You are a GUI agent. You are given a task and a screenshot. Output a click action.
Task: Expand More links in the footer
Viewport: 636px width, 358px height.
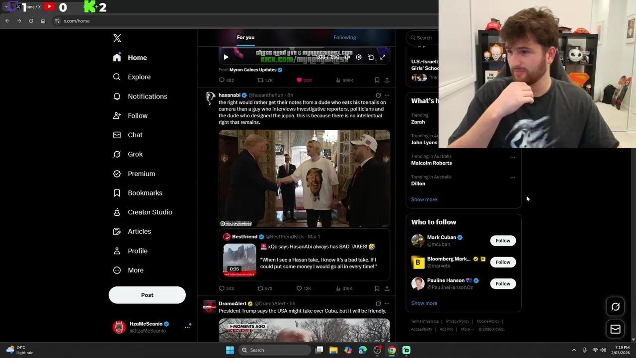tap(467, 329)
